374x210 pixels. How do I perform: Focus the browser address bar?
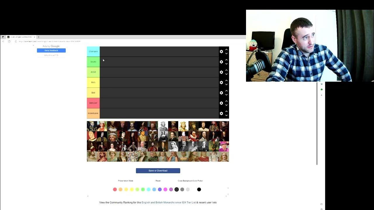(x=49, y=41)
